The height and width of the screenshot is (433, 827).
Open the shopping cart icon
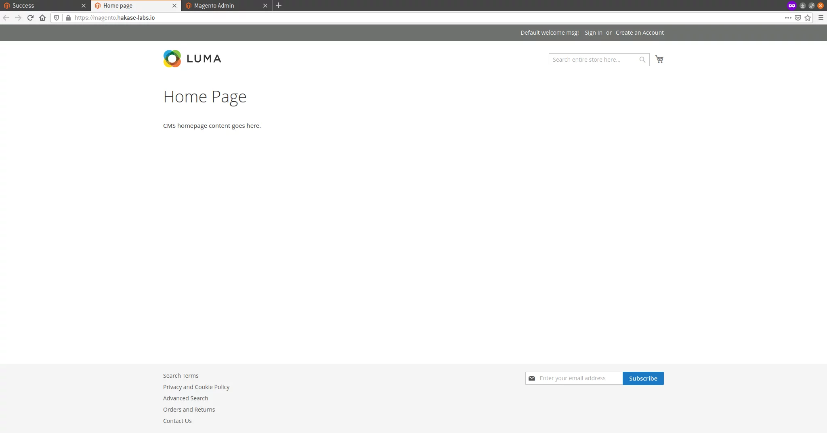tap(659, 59)
